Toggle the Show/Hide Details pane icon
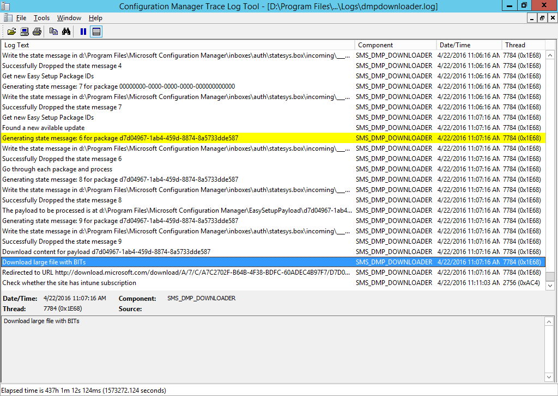558x396 pixels. tap(96, 32)
